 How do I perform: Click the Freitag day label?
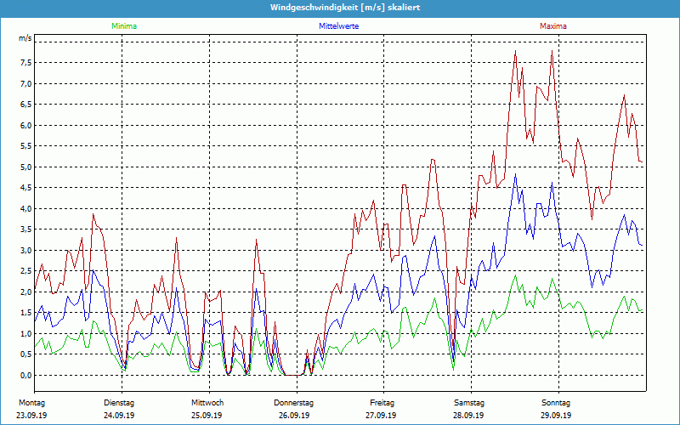click(382, 403)
